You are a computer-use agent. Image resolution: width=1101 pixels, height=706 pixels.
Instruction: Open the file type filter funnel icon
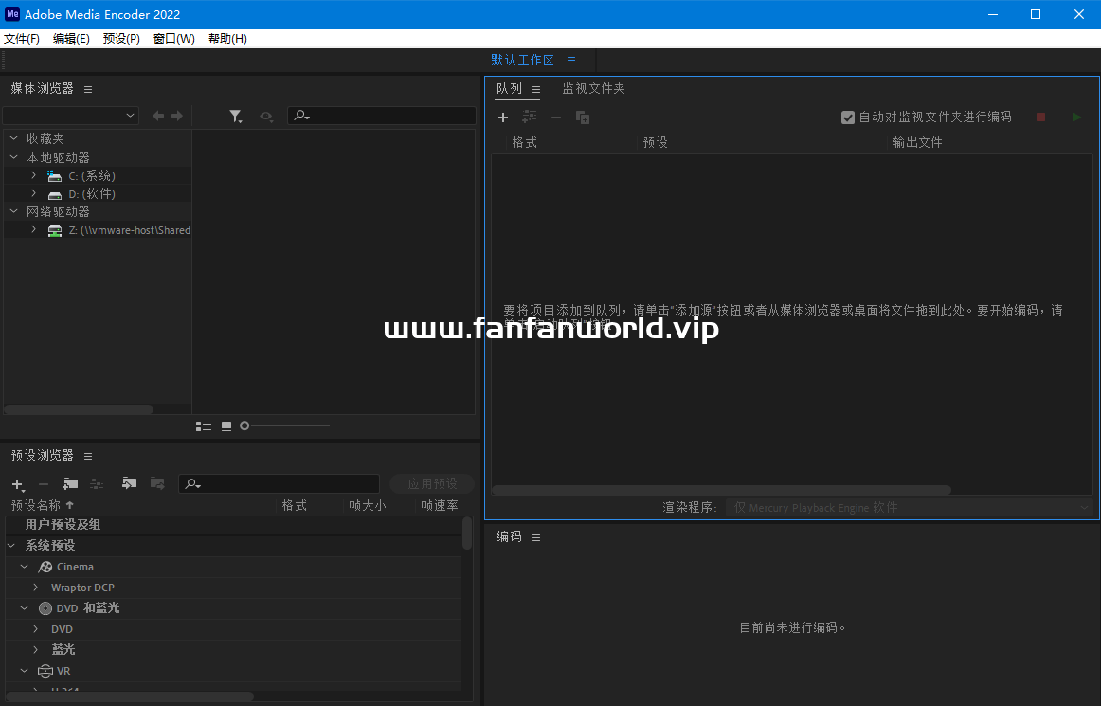tap(236, 117)
